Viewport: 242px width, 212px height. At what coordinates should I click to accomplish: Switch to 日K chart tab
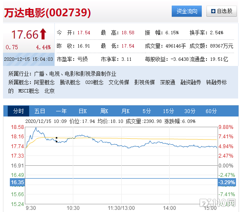(83, 111)
